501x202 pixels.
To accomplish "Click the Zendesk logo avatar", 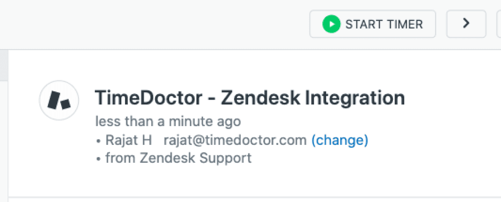I will click(x=59, y=100).
